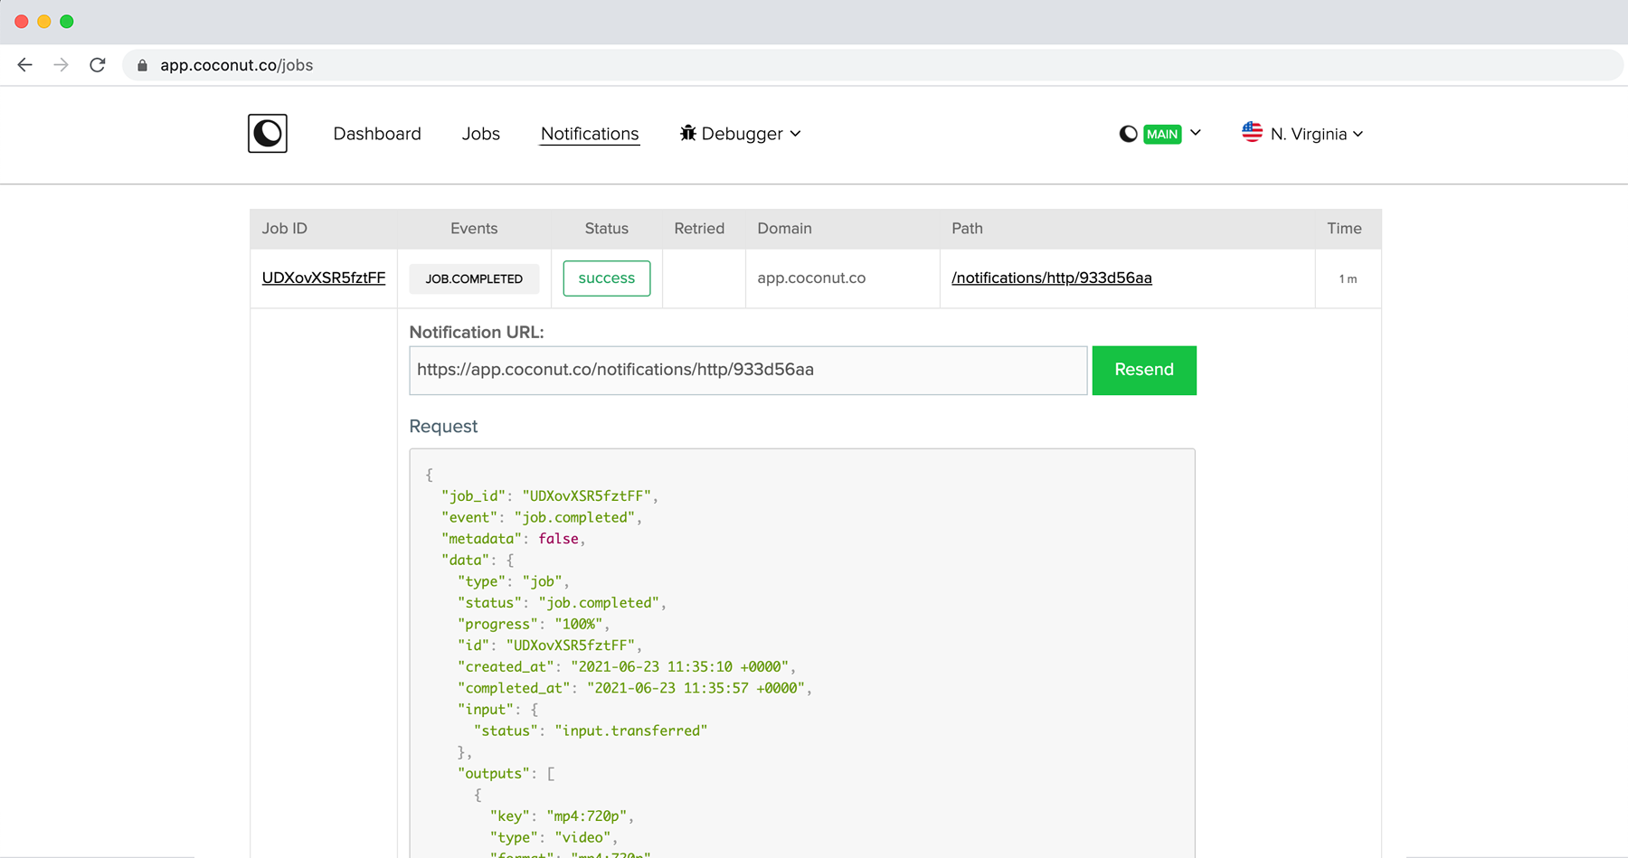Reload the page
The image size is (1628, 858).
point(98,64)
